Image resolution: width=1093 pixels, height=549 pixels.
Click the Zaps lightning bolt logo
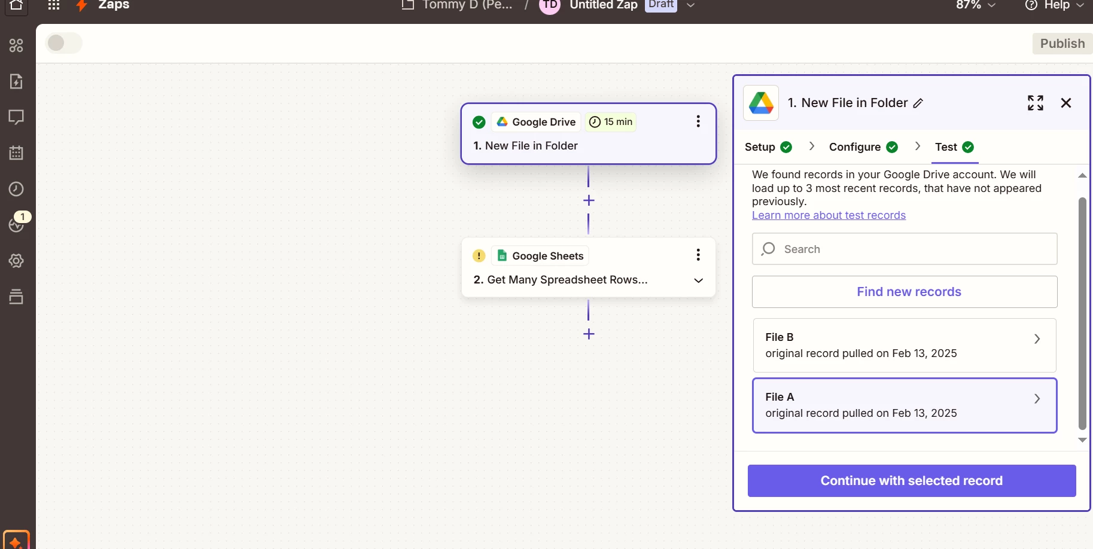pos(82,5)
